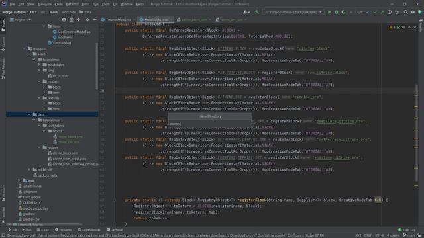This screenshot has width=424, height=238.
Task: Push commits with the Git push arrow
Action: pos(382,12)
